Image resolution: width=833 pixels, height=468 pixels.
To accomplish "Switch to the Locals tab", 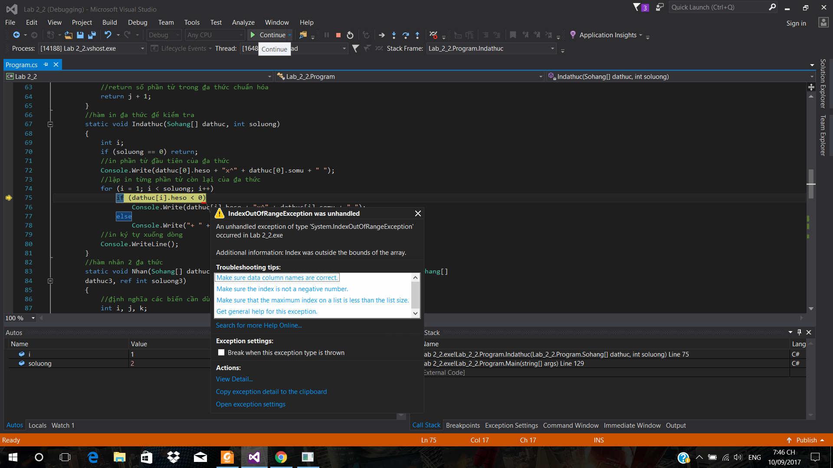I will pyautogui.click(x=37, y=426).
